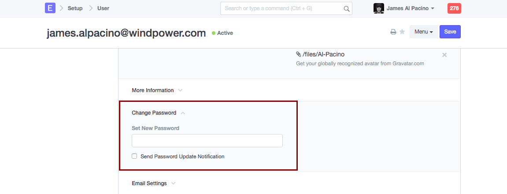Click the Set New Password field
507x194 pixels.
click(x=207, y=141)
